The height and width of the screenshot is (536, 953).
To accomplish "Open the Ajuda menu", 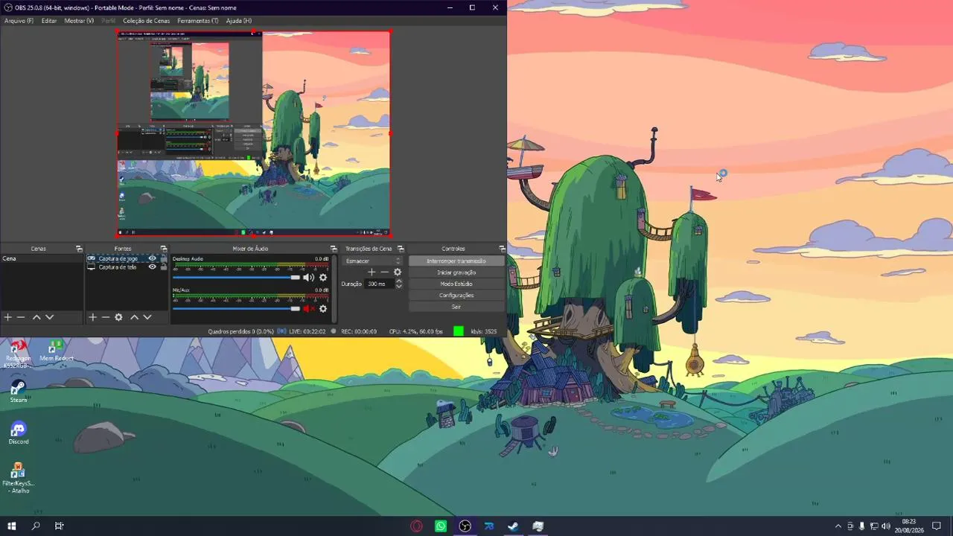I will (x=238, y=21).
